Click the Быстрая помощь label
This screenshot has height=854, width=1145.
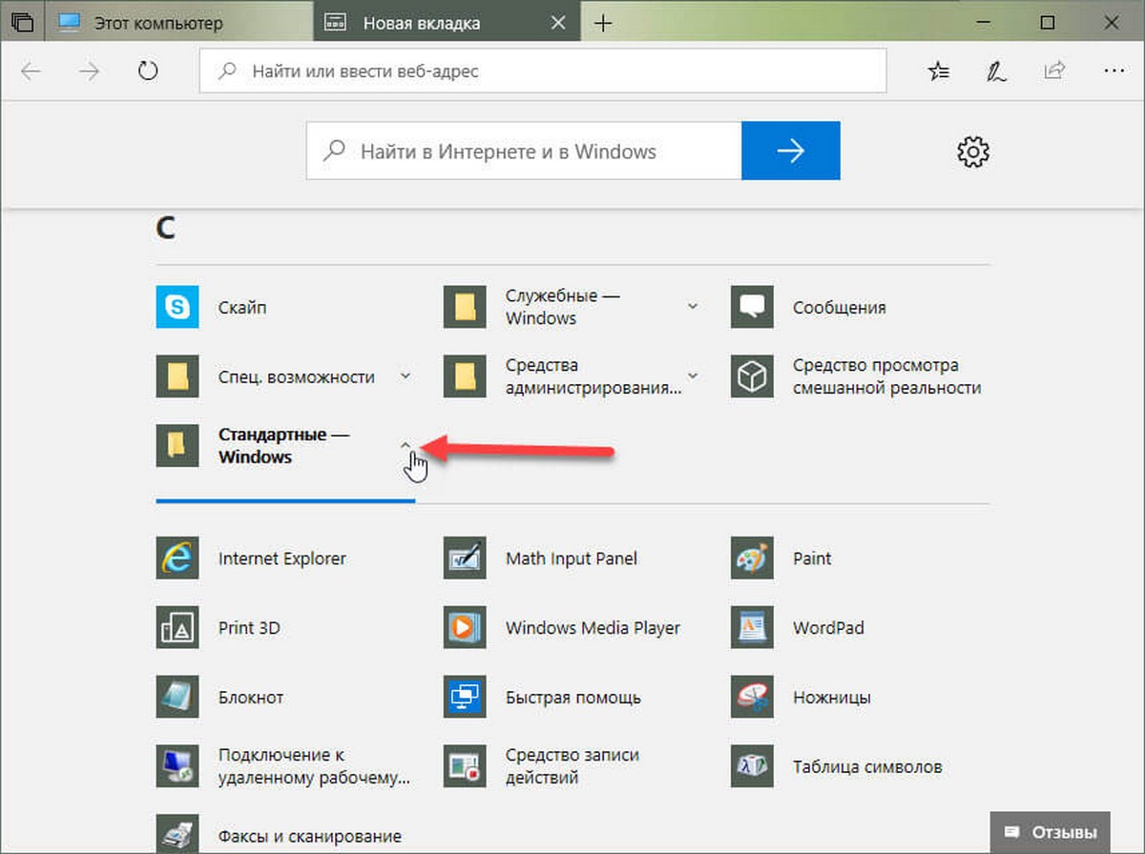(x=572, y=698)
